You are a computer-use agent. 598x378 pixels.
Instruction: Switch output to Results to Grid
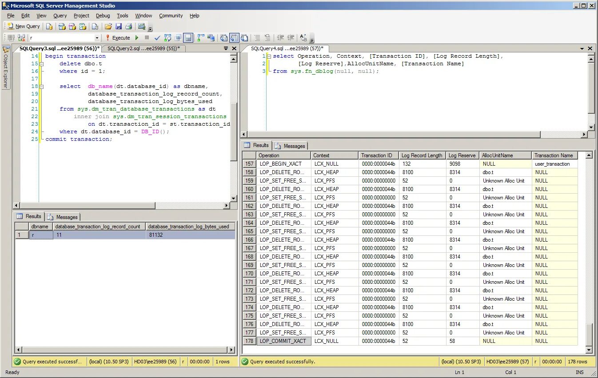[x=234, y=38]
